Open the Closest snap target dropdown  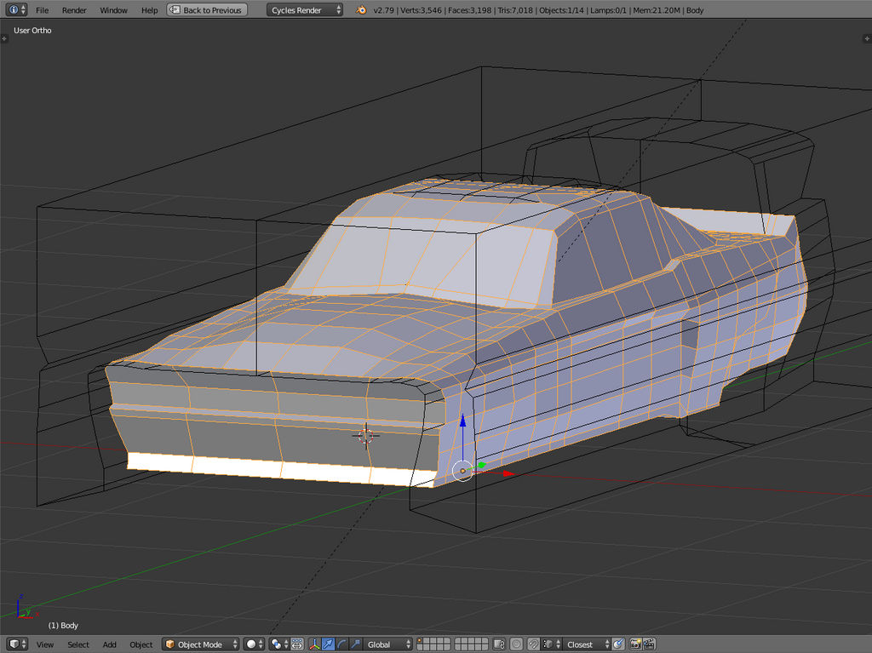pos(585,644)
